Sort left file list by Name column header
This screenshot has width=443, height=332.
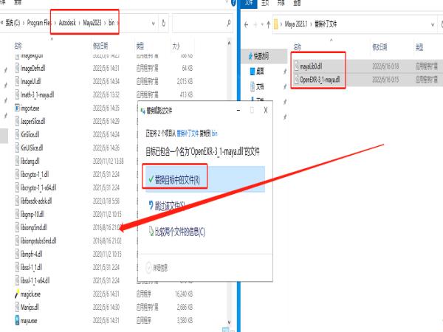pos(18,46)
